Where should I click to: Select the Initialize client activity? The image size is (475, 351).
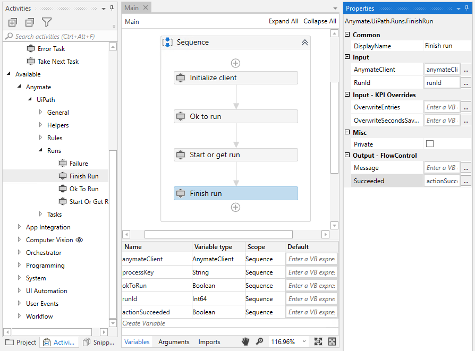tap(236, 78)
